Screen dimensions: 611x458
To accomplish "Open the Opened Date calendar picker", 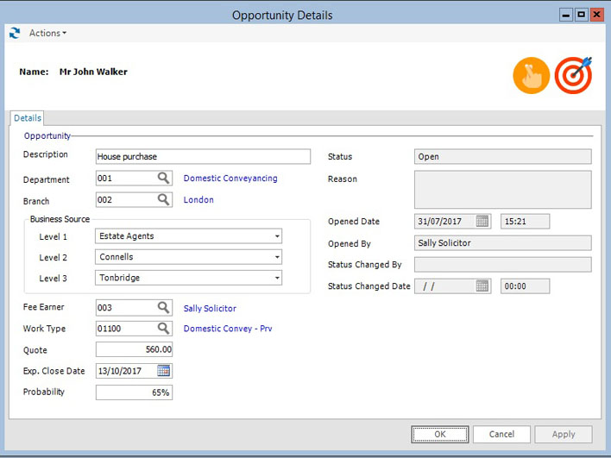I will coord(482,222).
